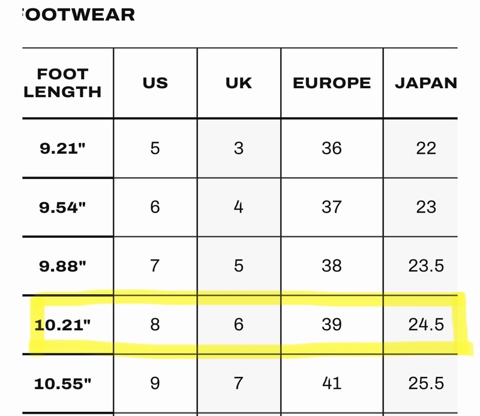Click Japan size 23.5 cell
480x416 pixels.
click(426, 265)
